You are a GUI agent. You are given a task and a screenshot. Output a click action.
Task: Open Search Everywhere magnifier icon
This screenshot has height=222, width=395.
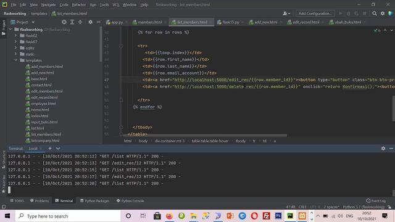(x=375, y=14)
